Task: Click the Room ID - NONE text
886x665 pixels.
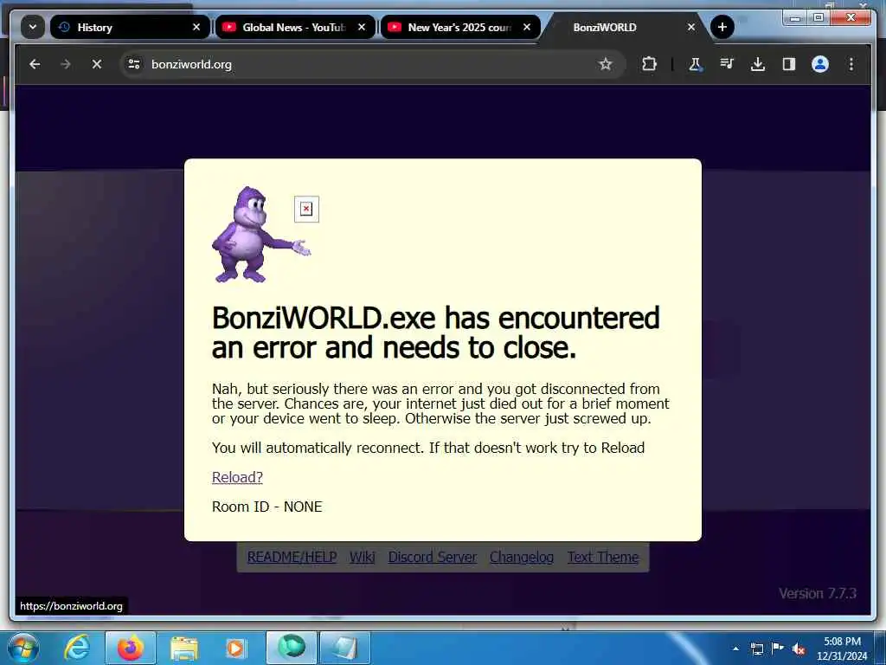Action: pos(266,507)
